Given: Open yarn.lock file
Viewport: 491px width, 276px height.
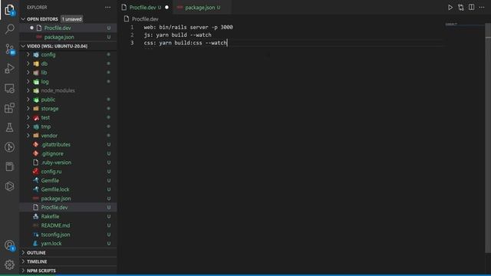Looking at the screenshot, I should (51, 244).
